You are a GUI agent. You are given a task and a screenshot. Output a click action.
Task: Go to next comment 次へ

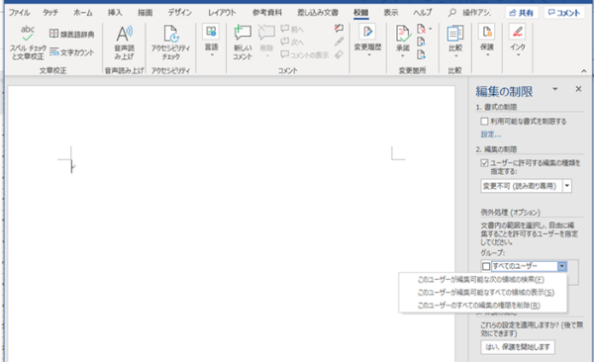tap(292, 42)
